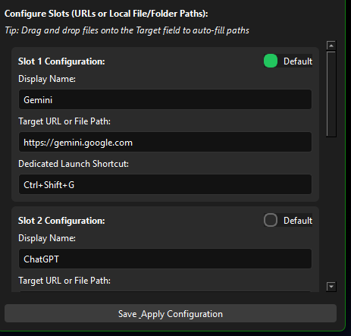Viewport: 351px width, 336px height.
Task: Click Slot 2 Display Name label
Action: coord(47,238)
